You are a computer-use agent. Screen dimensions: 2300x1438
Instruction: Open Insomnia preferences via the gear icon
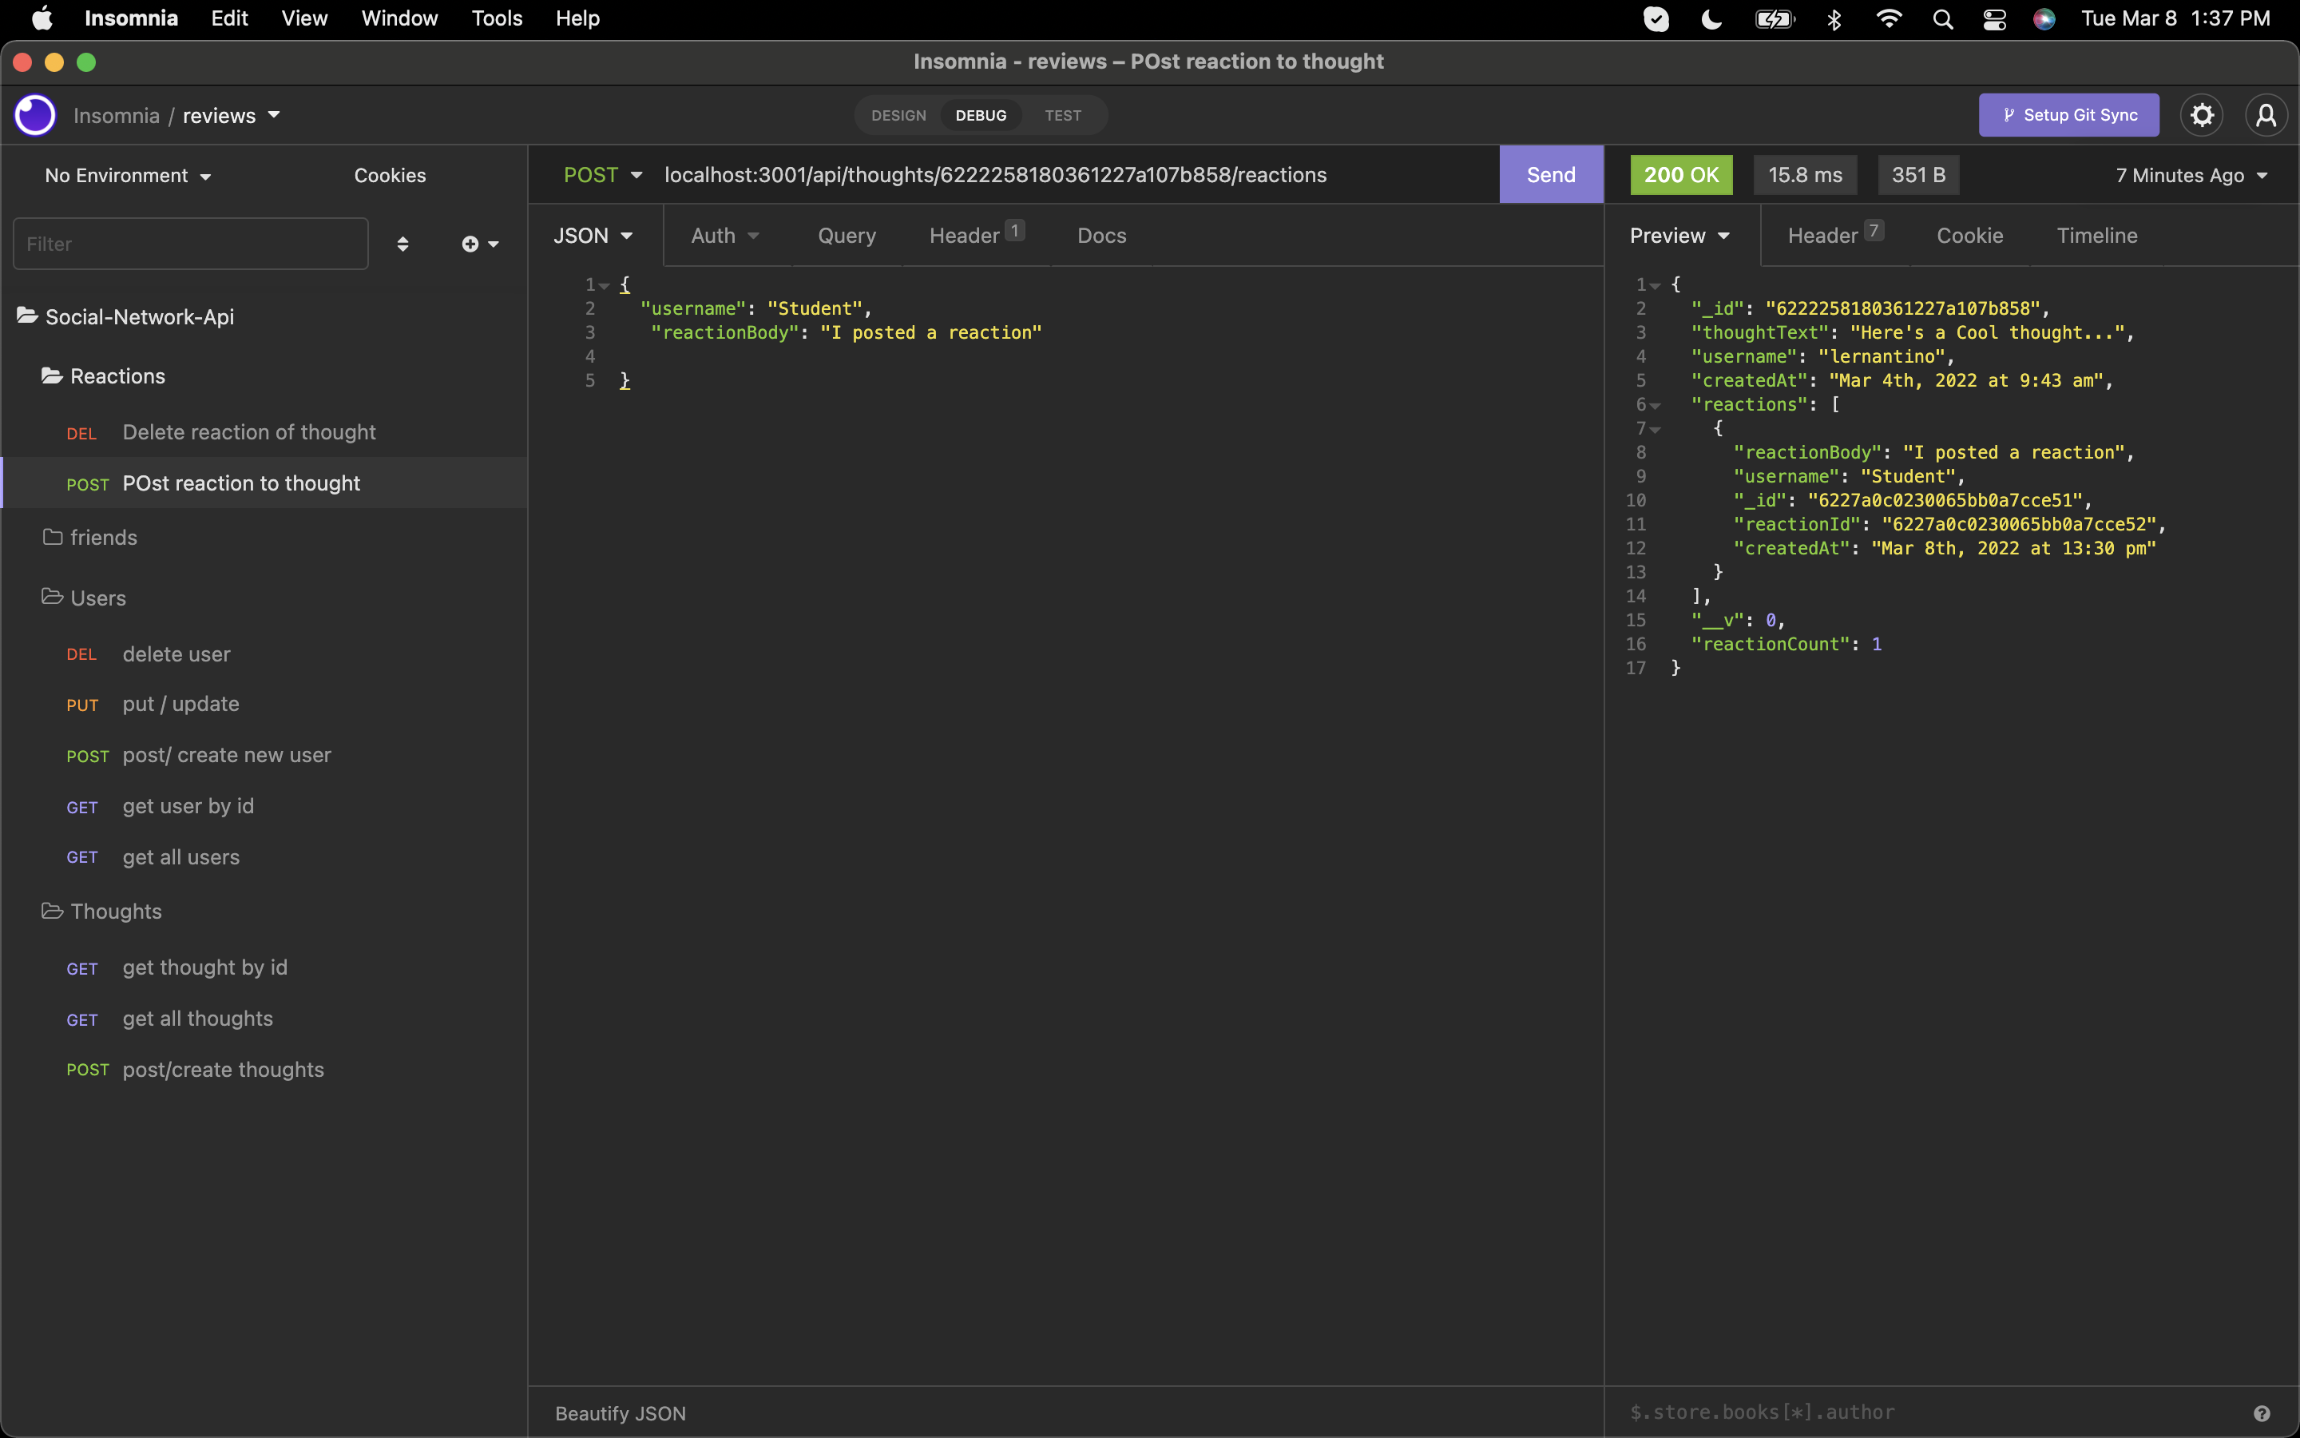2201,115
